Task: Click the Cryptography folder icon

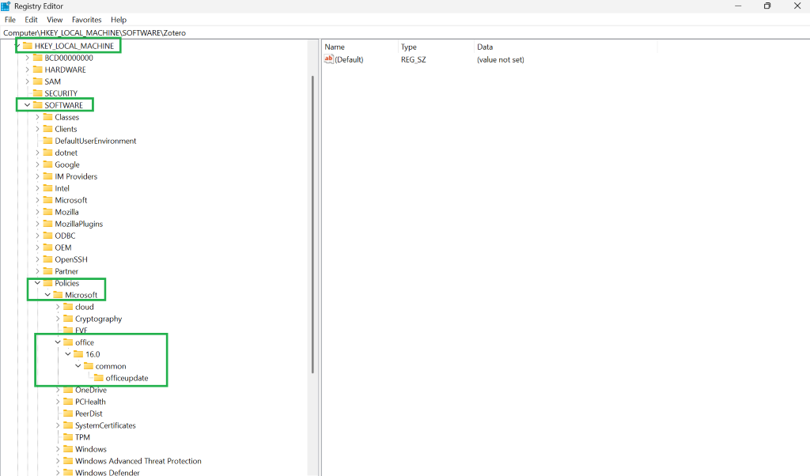Action: click(x=68, y=319)
